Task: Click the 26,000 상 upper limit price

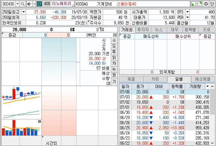Action: click(97, 58)
